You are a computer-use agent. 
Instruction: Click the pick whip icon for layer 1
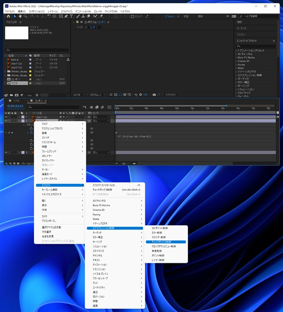coord(89,117)
